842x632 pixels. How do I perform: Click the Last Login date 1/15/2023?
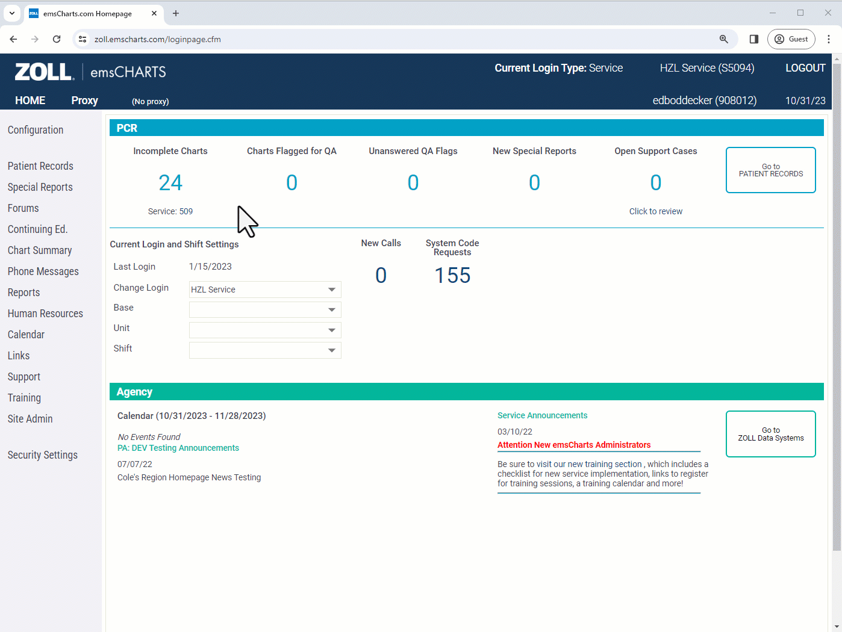coord(210,267)
